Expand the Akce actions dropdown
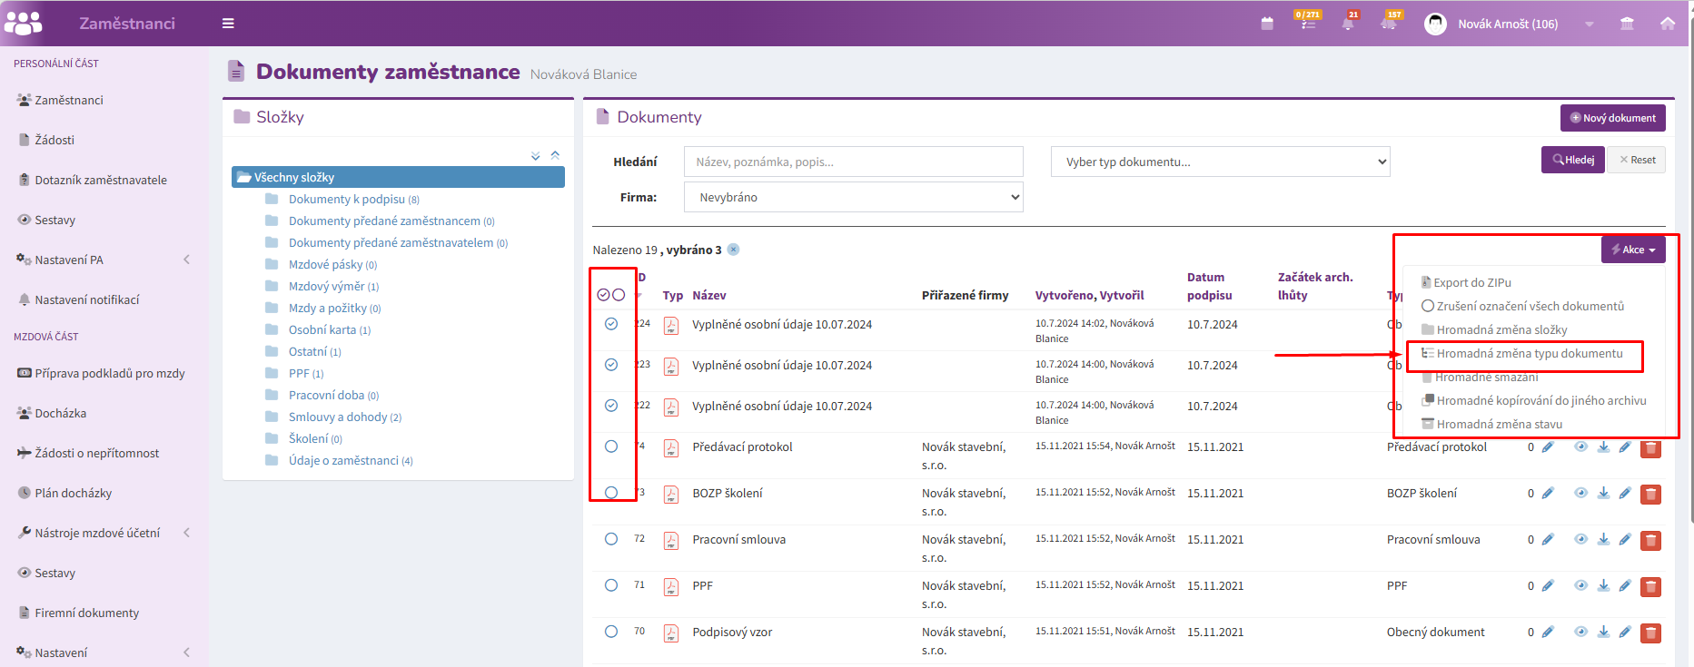This screenshot has height=667, width=1694. click(1633, 250)
